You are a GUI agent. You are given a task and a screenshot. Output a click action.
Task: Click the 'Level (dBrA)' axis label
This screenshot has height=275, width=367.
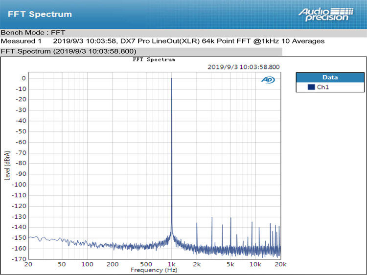7,166
